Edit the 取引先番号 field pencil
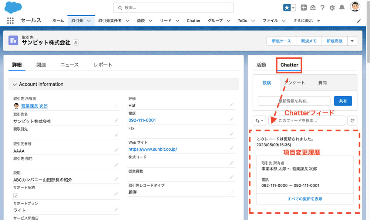 click(116, 150)
